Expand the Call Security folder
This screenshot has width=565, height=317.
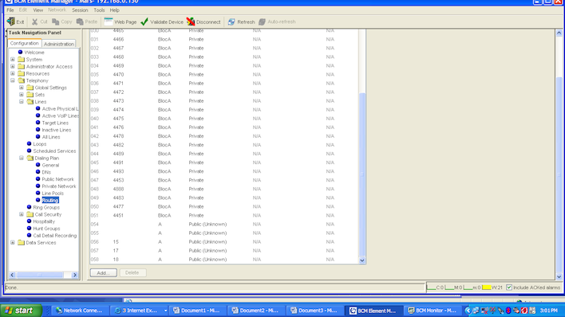pyautogui.click(x=22, y=214)
